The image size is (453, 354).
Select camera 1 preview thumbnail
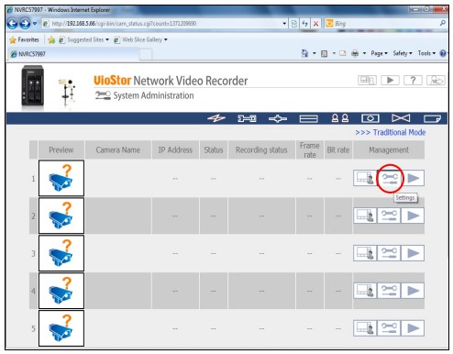point(61,178)
